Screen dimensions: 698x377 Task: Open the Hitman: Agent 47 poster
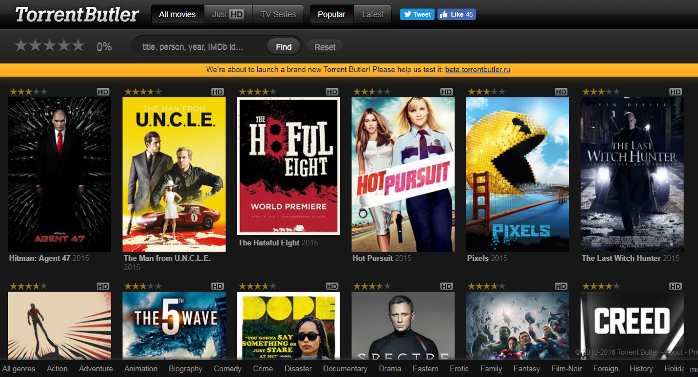pos(60,174)
